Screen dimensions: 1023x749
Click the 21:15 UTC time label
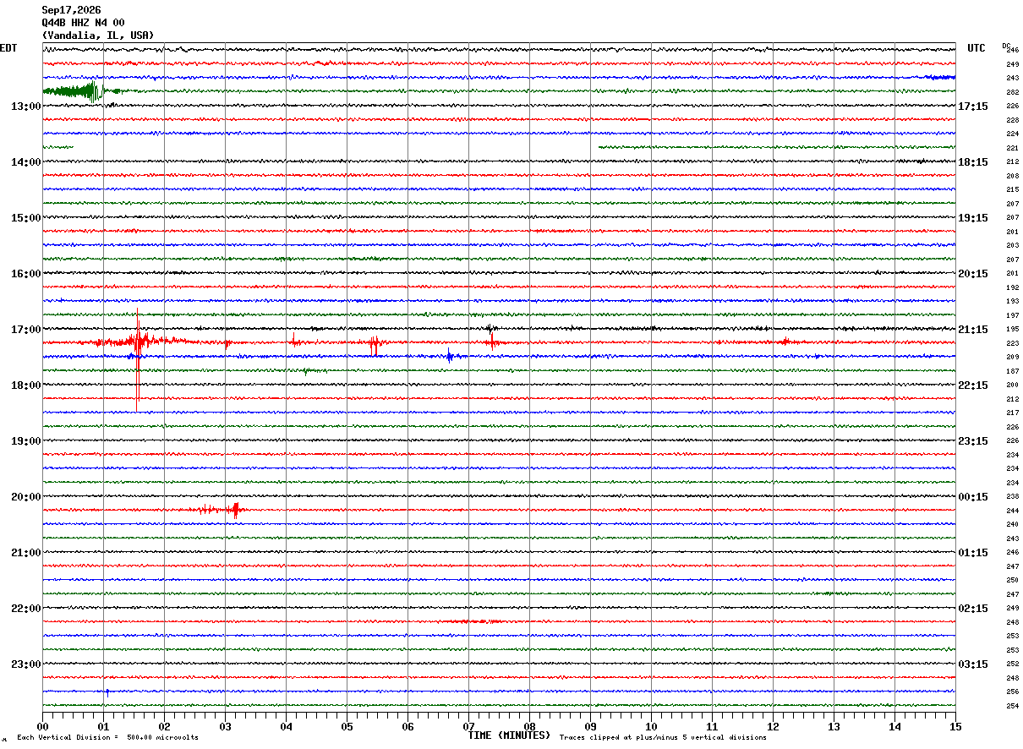(973, 330)
